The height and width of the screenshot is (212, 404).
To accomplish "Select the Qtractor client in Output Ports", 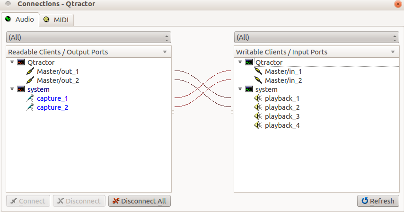I will (41, 62).
